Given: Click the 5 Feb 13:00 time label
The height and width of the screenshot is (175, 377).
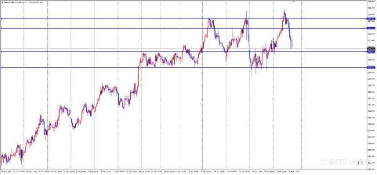Looking at the screenshot, I should (294, 172).
